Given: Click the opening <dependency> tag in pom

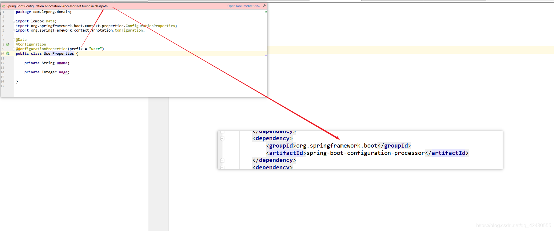Looking at the screenshot, I should coord(273,138).
